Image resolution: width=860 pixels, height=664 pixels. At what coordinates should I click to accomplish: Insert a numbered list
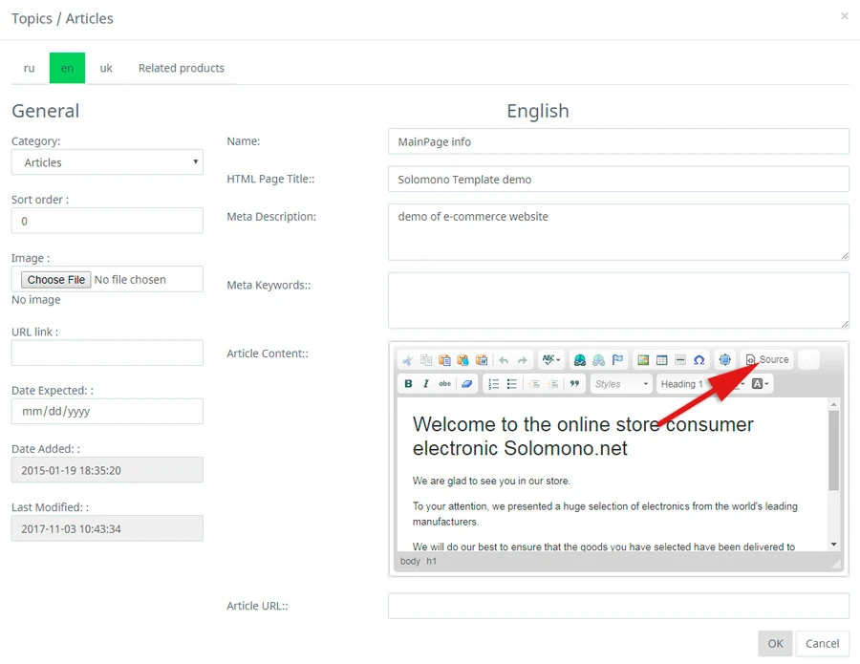pyautogui.click(x=494, y=384)
